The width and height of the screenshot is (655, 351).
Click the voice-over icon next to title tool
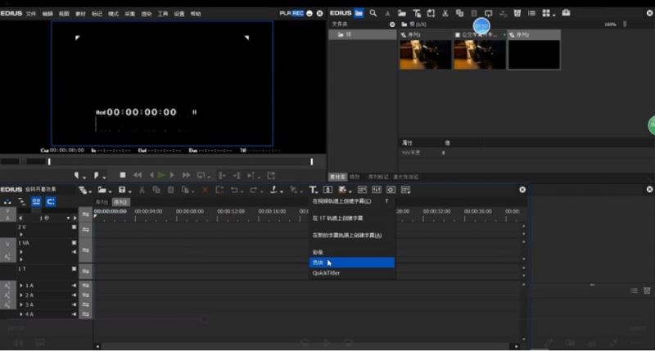point(328,191)
